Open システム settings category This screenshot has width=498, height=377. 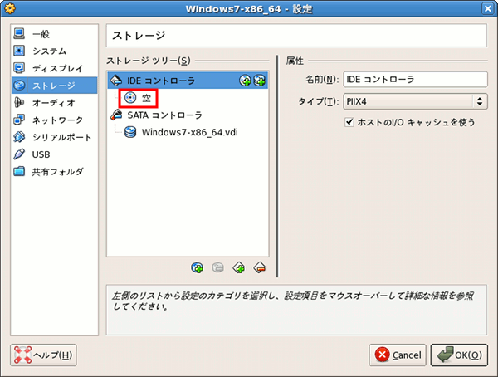click(49, 51)
